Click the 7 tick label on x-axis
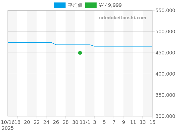Image resolution: width=176 pixels, height=132 pixels. click(114, 122)
